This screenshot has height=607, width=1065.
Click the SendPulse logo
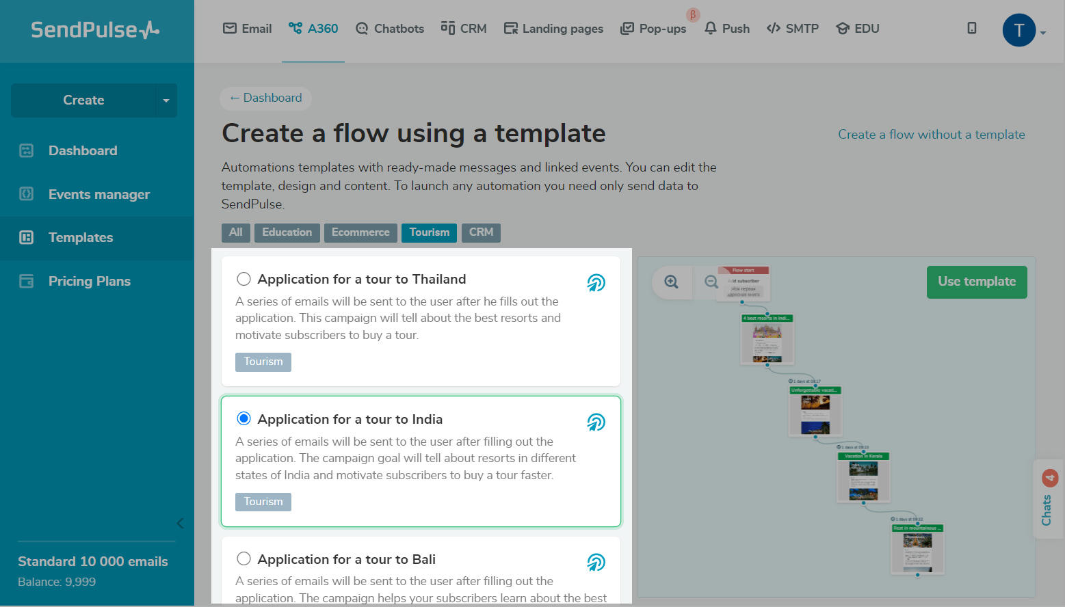pos(95,29)
